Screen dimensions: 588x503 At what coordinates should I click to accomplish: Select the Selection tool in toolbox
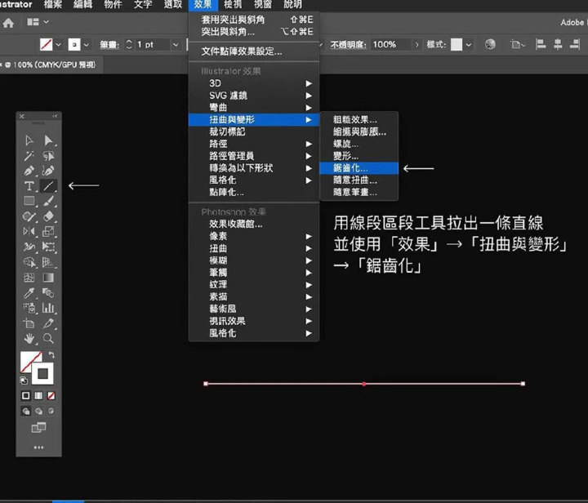pyautogui.click(x=29, y=140)
